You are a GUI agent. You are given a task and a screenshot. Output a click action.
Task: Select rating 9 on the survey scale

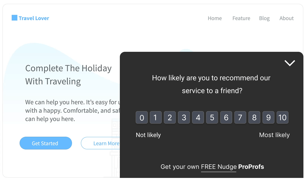(x=268, y=117)
